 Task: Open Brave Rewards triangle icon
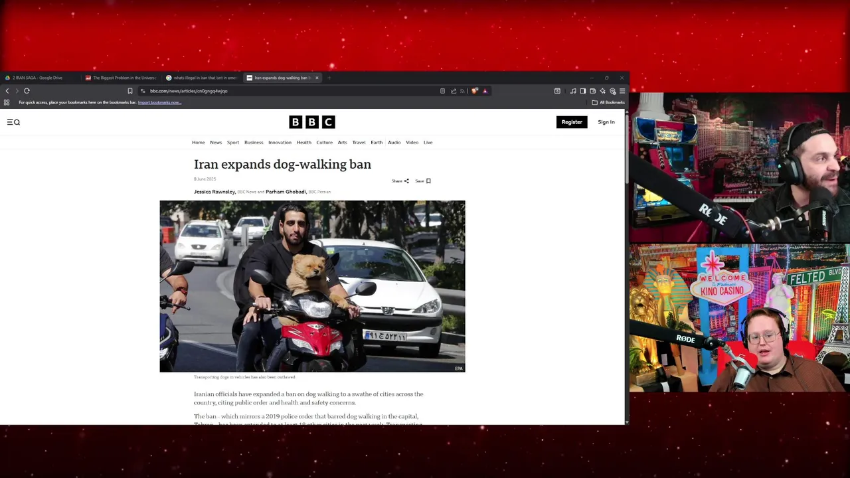coord(485,91)
